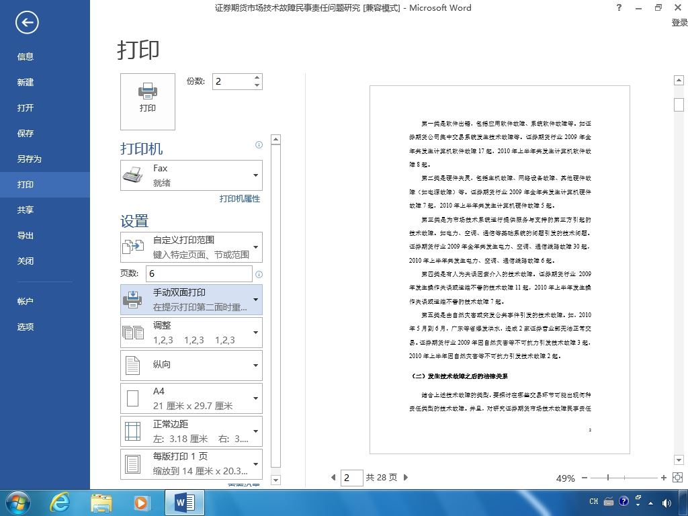Increase copies count with up arrow
Screen dimensions: 688x516
[257, 78]
